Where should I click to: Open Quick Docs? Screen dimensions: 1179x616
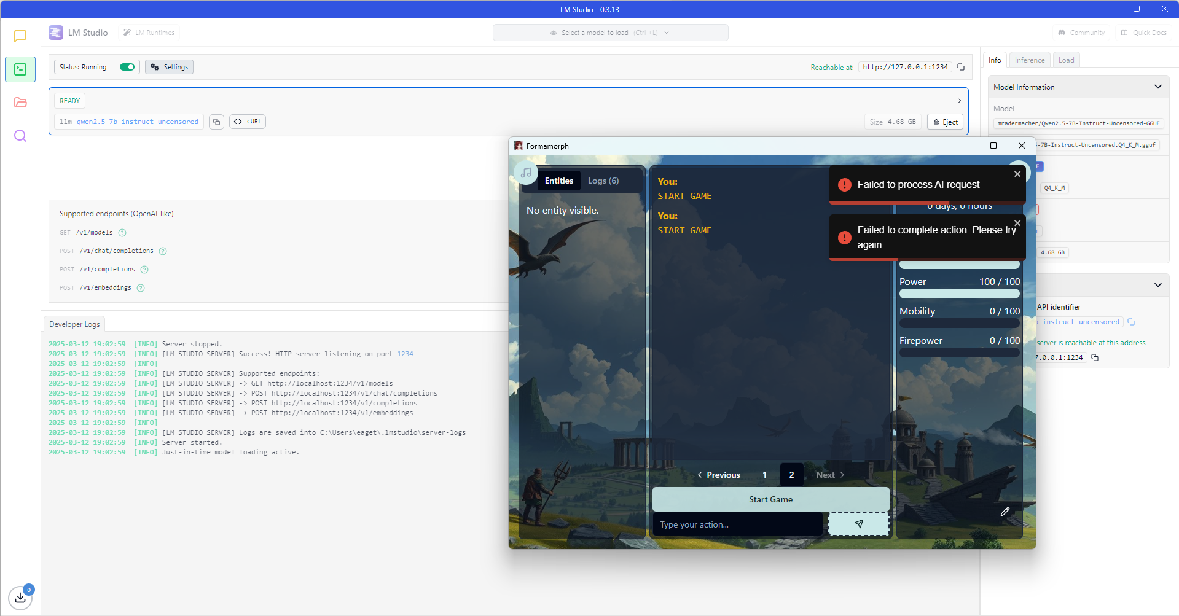pos(1143,33)
